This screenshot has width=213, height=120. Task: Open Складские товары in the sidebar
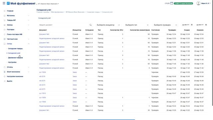[x=15, y=49]
